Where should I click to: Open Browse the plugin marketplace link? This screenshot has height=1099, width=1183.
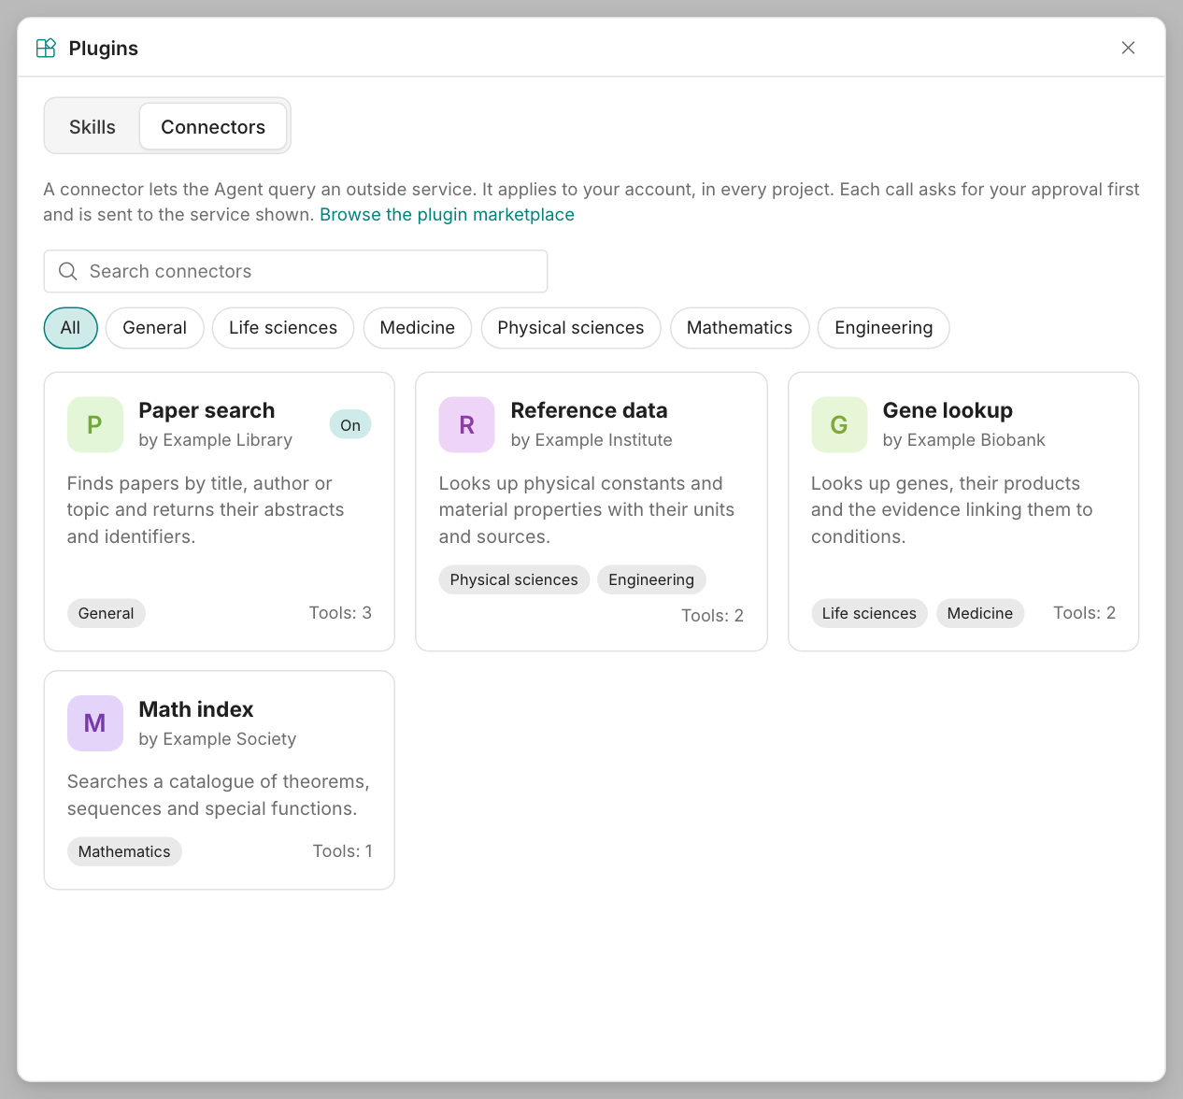coord(447,214)
